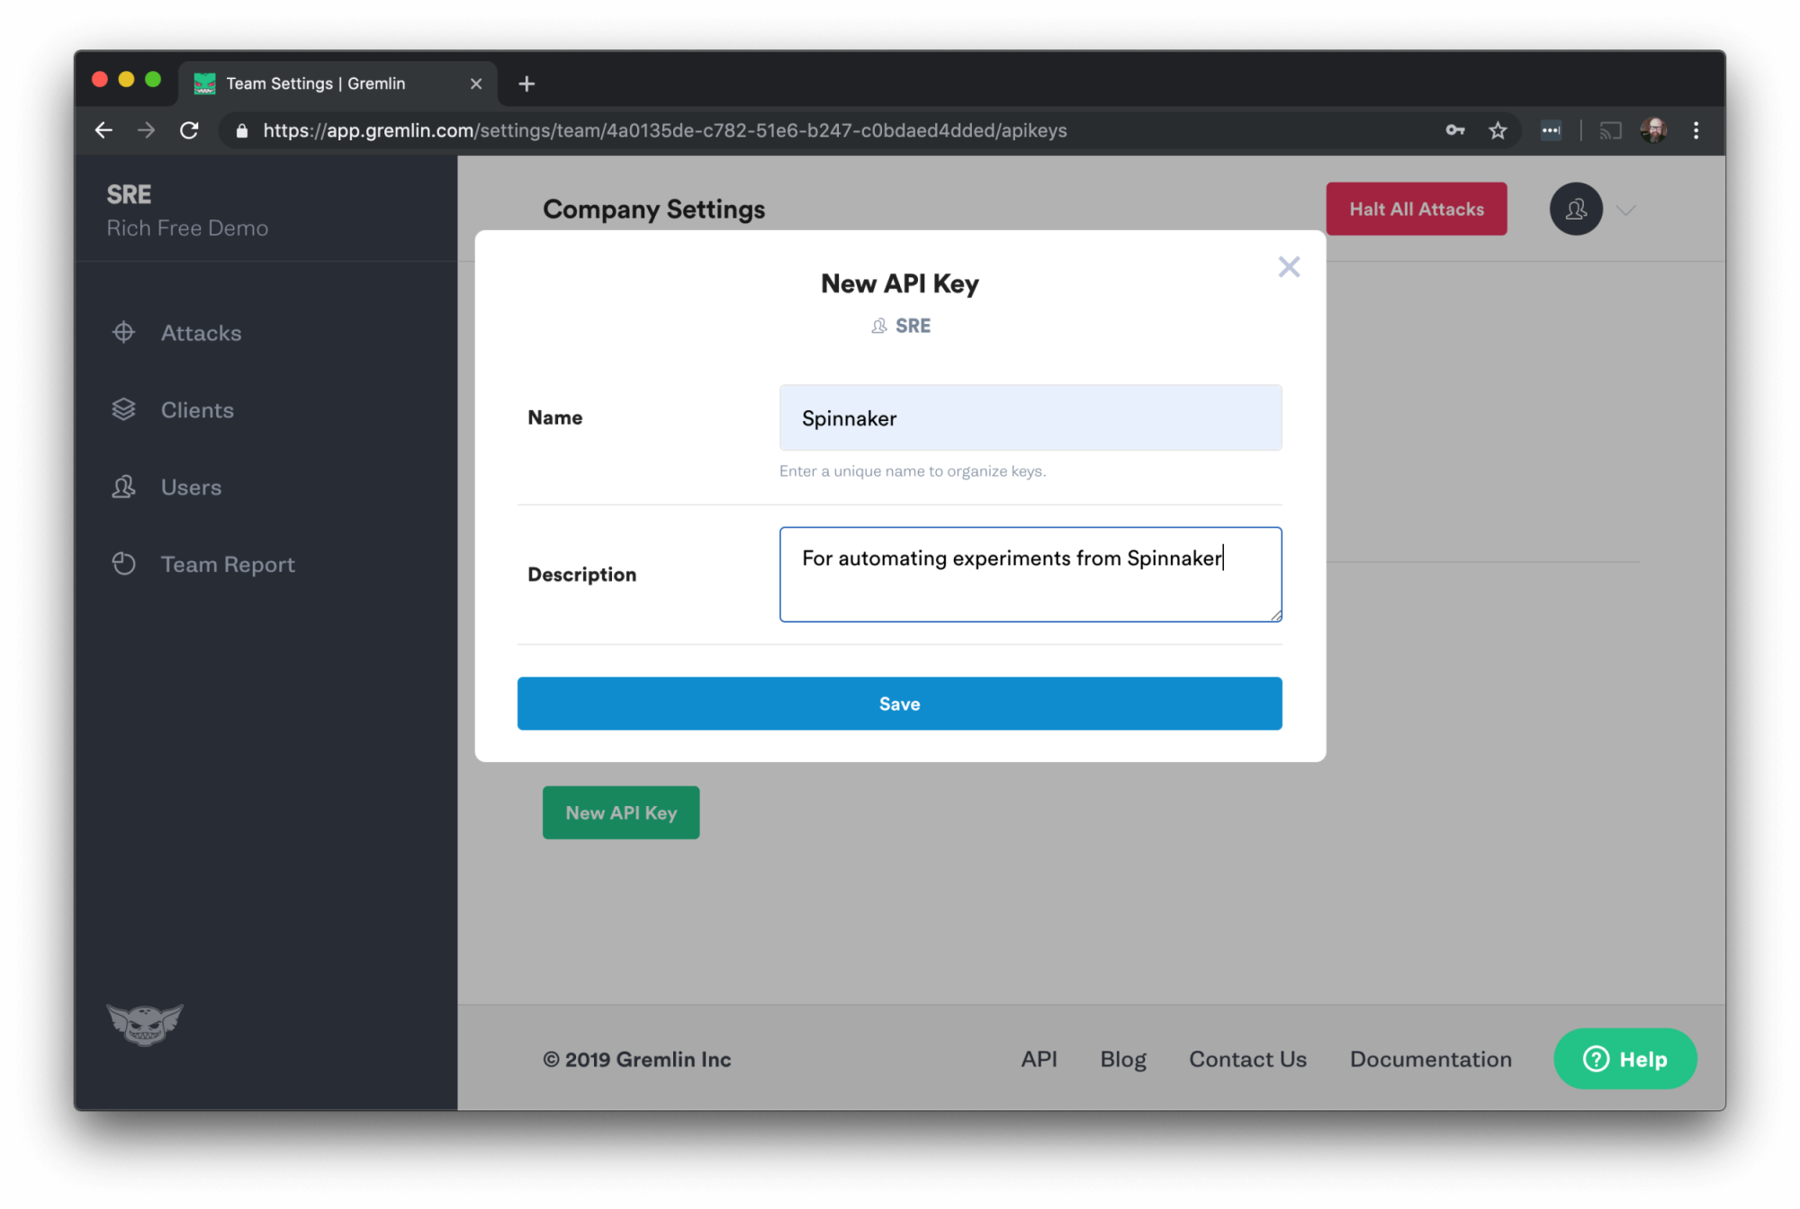The width and height of the screenshot is (1800, 1209).
Task: Save the new API key
Action: 899,703
